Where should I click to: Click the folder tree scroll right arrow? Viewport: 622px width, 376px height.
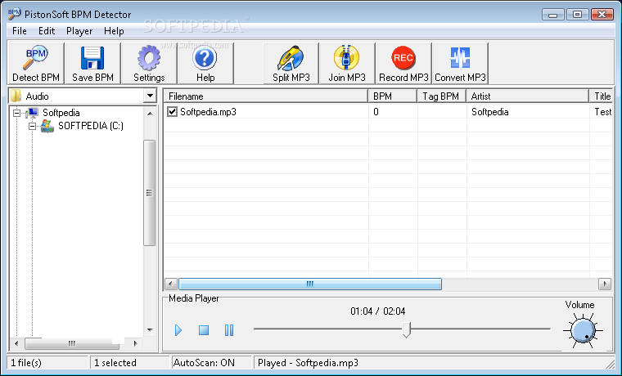(x=135, y=343)
